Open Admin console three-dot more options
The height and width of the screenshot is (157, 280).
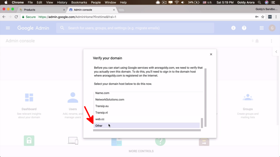[x=271, y=41]
